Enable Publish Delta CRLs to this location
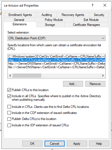This screenshot has height=150, width=112. pos(9,119)
